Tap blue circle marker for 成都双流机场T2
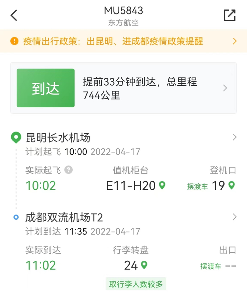The width and height of the screenshot is (247, 297). (x=16, y=217)
